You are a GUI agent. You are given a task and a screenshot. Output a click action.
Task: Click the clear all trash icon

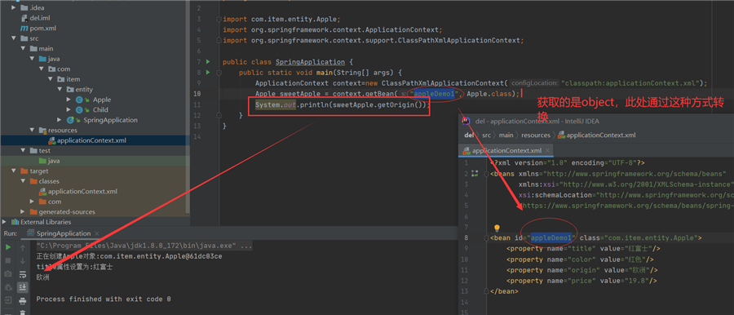(x=23, y=313)
